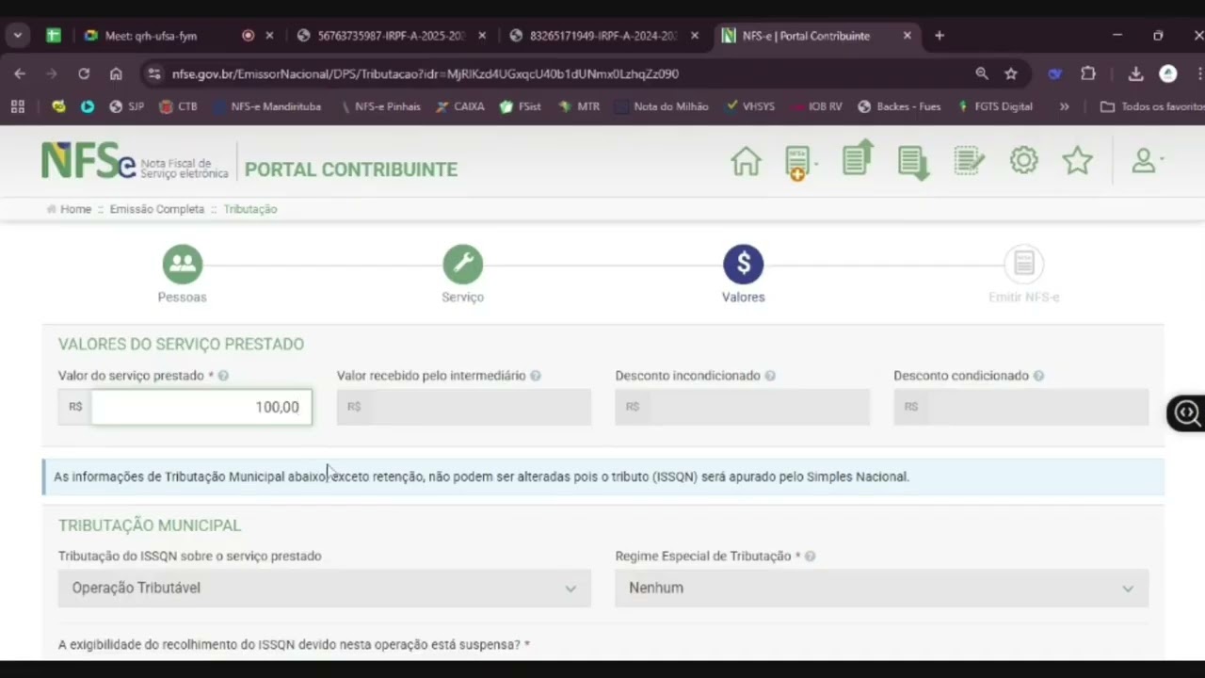Open the browser extensions puzzle icon
Screen dimensions: 1205x678
[x=1088, y=73]
